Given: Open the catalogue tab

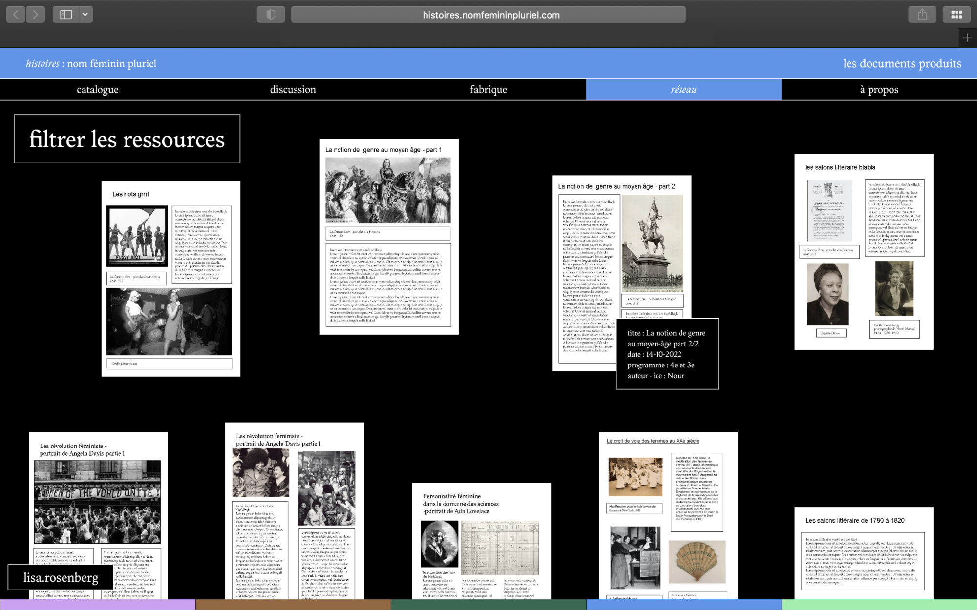Looking at the screenshot, I should click(x=98, y=89).
